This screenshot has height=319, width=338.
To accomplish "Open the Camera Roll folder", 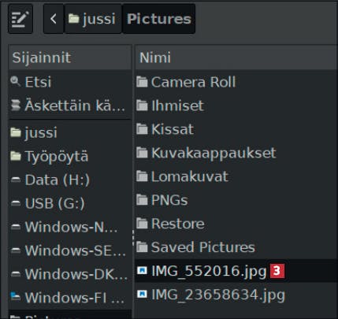I will [x=236, y=82].
